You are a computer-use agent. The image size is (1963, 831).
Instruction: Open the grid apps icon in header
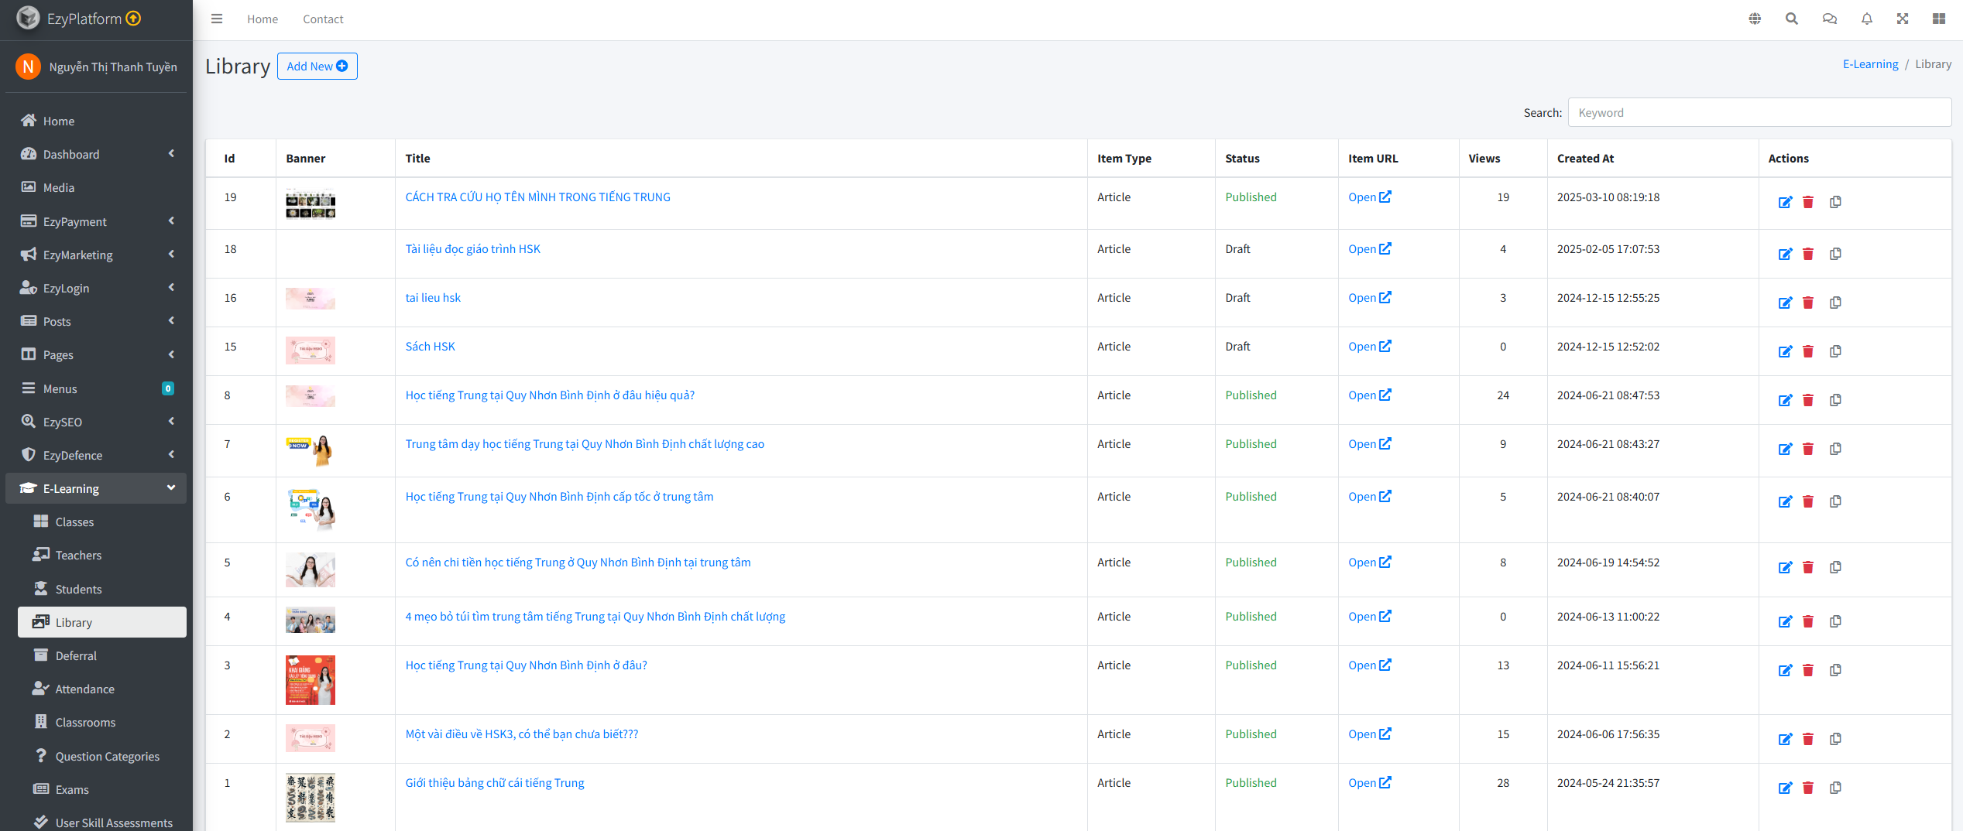1939,19
